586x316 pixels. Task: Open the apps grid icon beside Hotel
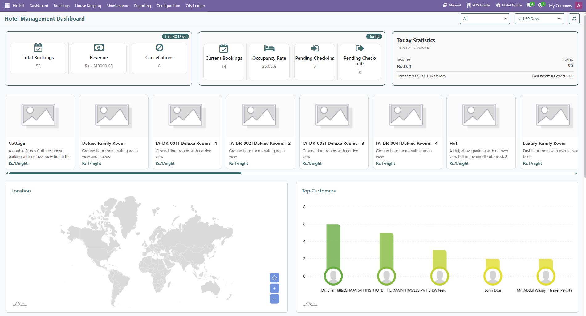click(7, 6)
